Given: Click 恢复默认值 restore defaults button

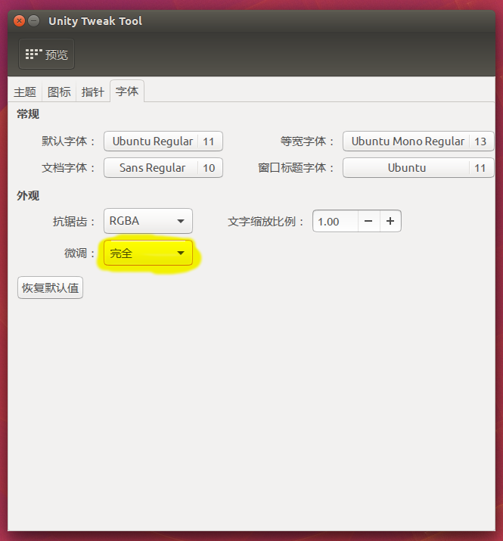Looking at the screenshot, I should point(51,288).
